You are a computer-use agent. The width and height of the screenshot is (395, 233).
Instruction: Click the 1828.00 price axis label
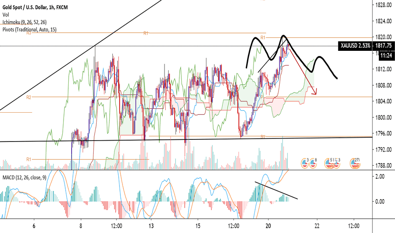pos(383,5)
